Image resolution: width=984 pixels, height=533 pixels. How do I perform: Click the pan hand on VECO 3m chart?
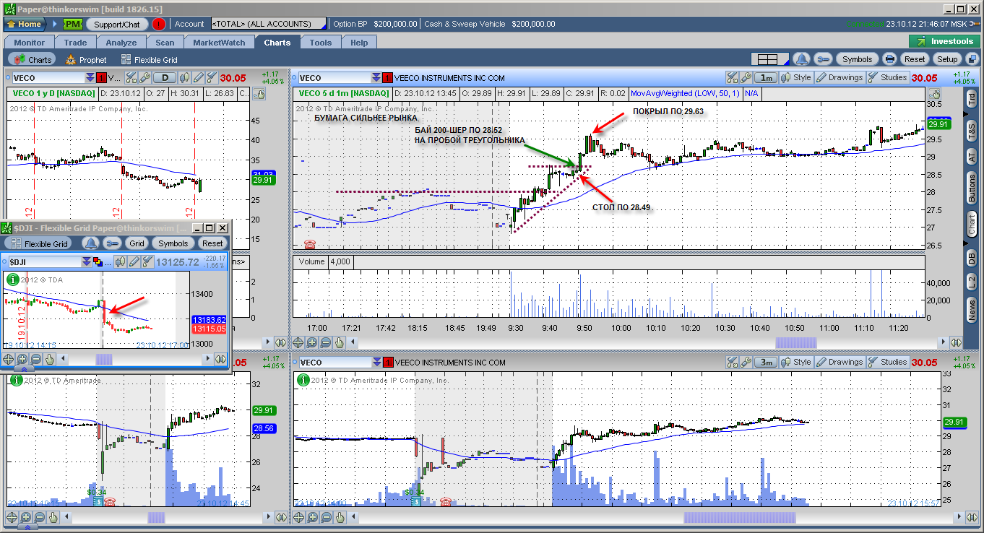pos(340,517)
